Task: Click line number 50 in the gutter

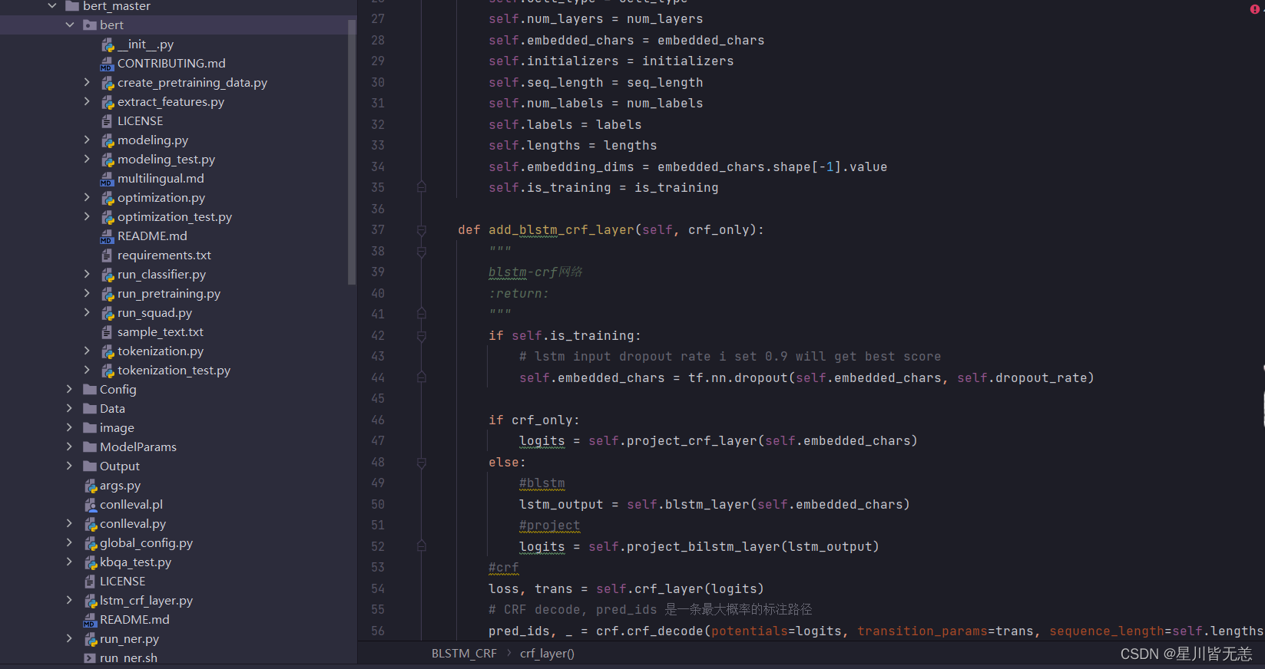Action: (x=378, y=505)
